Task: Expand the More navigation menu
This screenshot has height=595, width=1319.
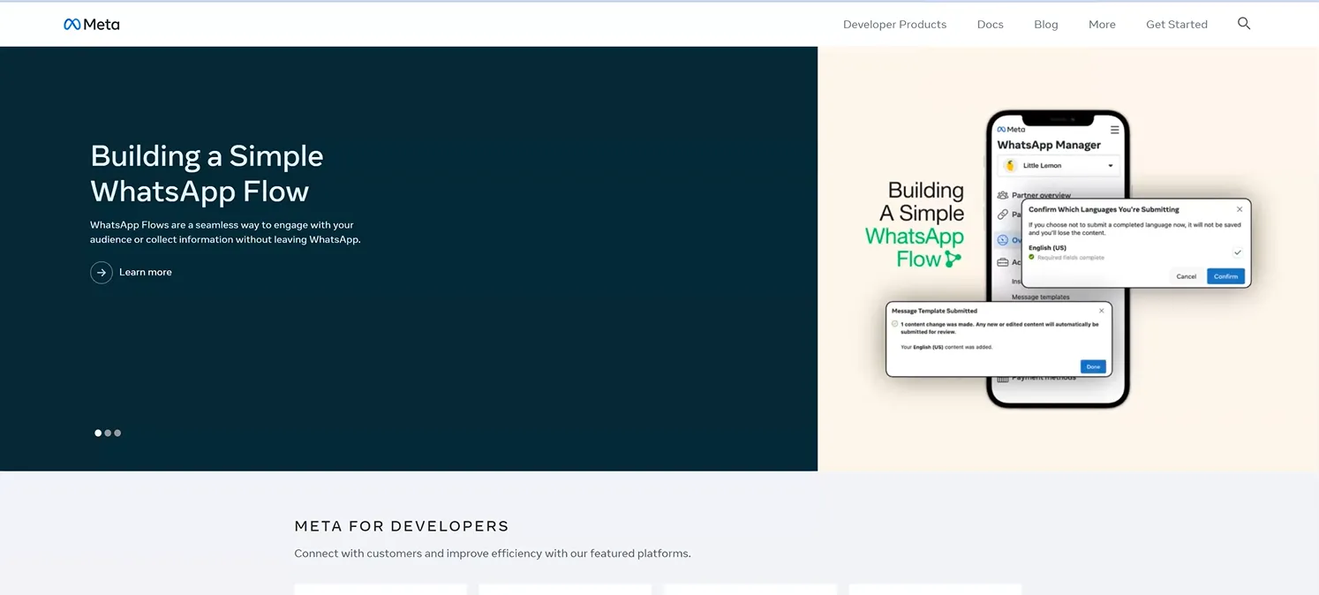Action: pyautogui.click(x=1101, y=25)
